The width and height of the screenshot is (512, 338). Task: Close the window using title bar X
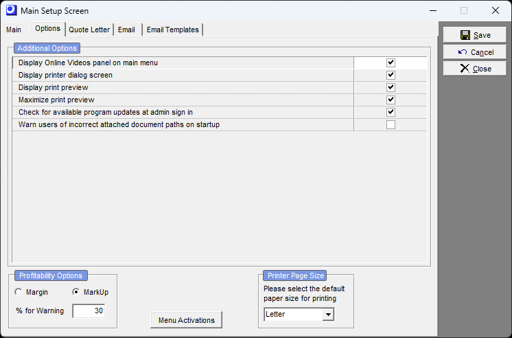click(496, 10)
